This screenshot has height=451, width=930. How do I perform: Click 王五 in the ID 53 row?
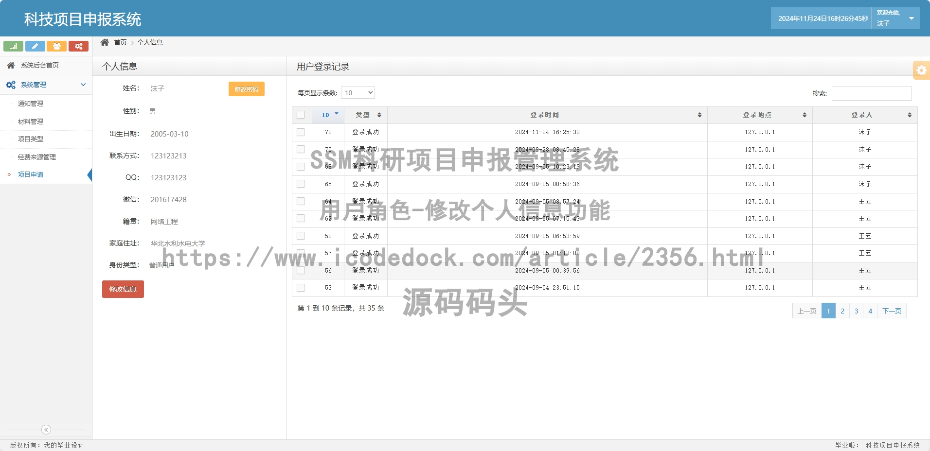coord(865,288)
